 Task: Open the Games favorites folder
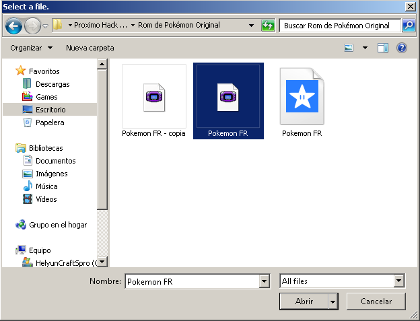pyautogui.click(x=46, y=97)
